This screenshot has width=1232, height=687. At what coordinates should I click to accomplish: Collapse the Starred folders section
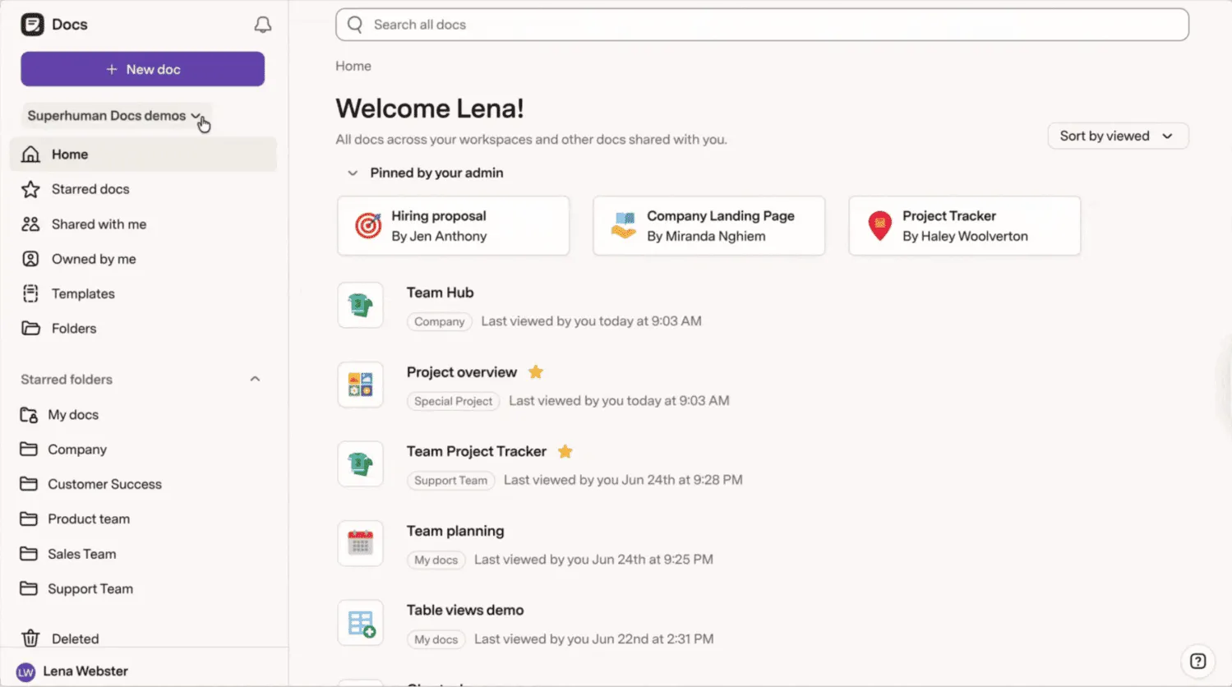255,380
